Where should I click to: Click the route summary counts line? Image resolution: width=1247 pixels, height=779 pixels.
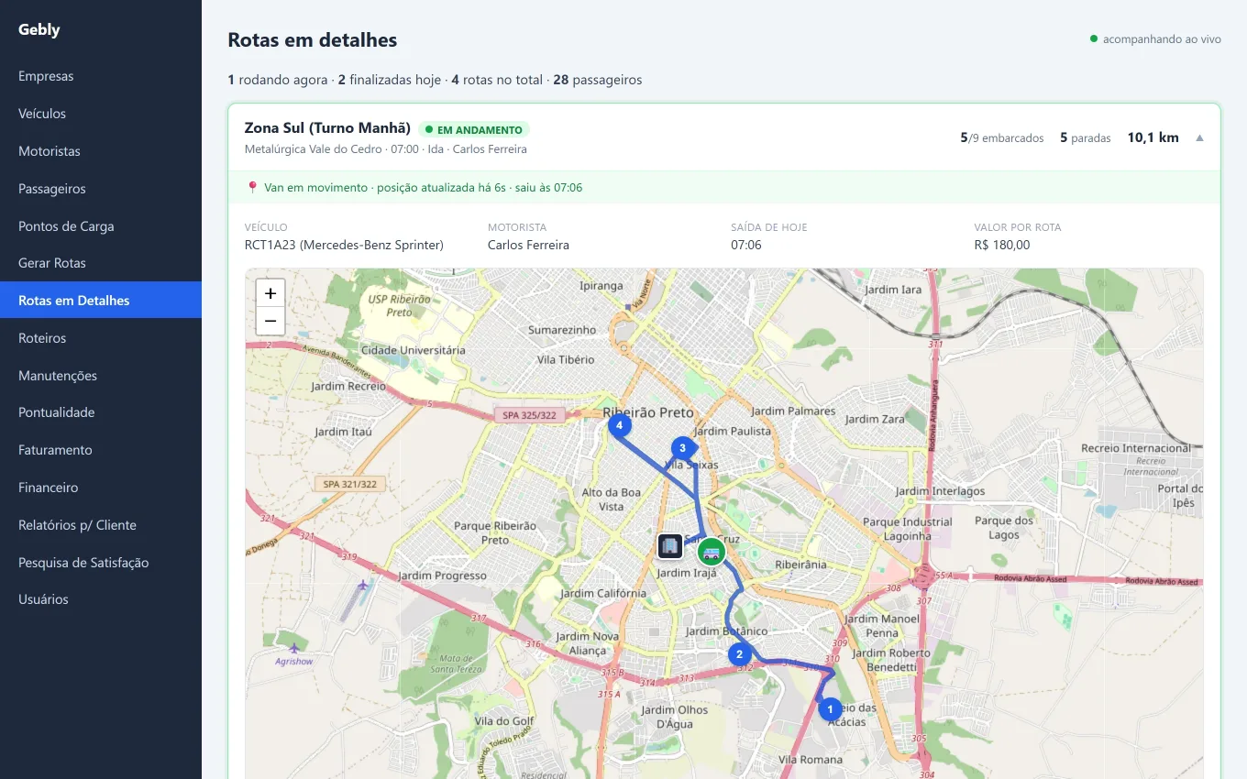pyautogui.click(x=435, y=80)
